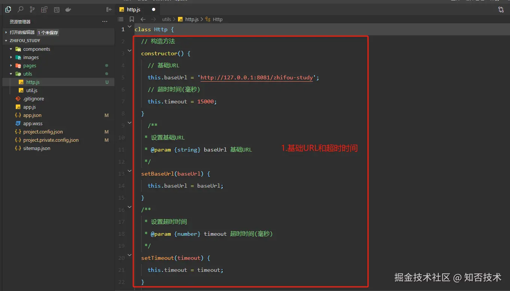Click the http://127.0.0.1:8081/zhifou-study URL string
The width and height of the screenshot is (510, 291).
click(x=257, y=77)
